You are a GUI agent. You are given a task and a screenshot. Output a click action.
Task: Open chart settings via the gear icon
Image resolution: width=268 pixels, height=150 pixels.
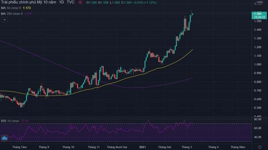point(260,147)
